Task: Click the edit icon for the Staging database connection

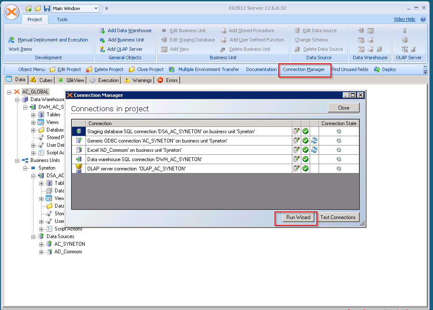Action: tap(297, 132)
